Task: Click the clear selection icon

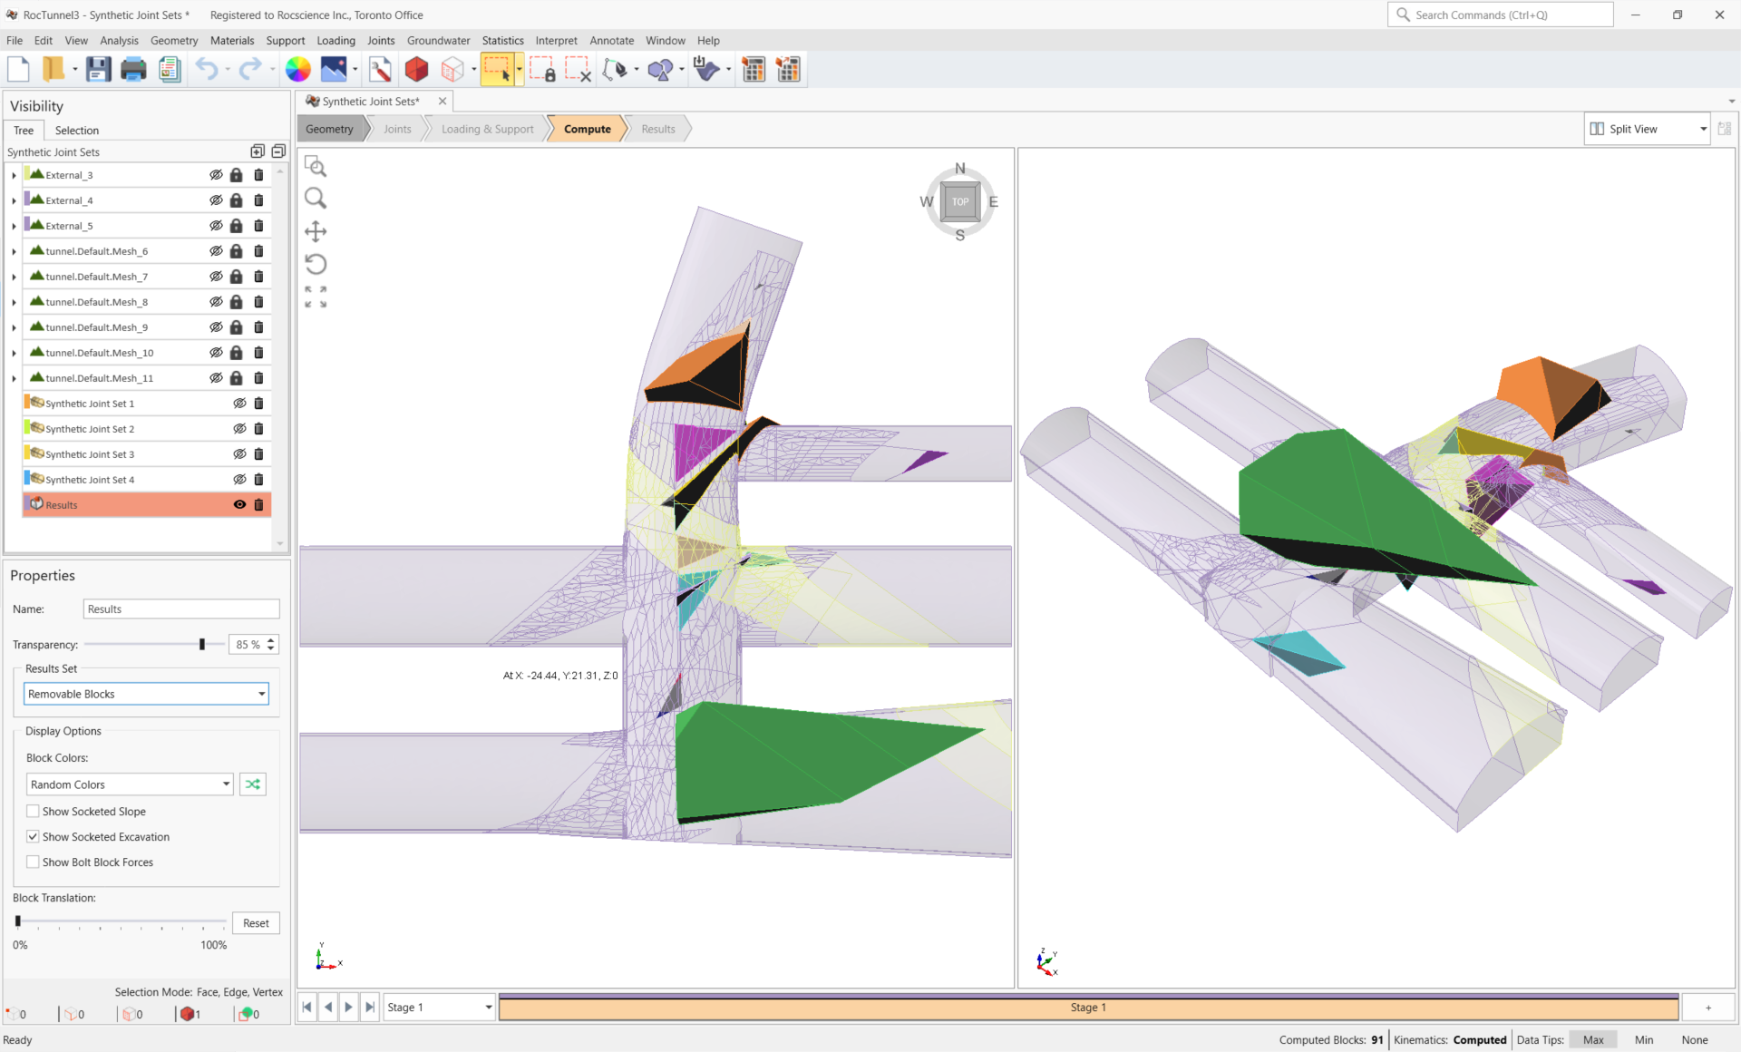Action: pyautogui.click(x=579, y=69)
